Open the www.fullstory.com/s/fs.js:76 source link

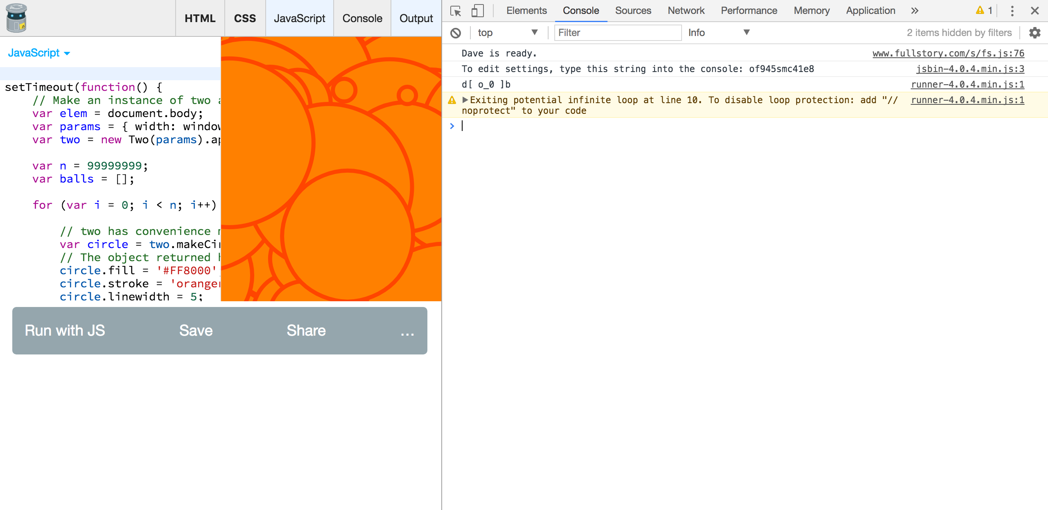click(948, 53)
